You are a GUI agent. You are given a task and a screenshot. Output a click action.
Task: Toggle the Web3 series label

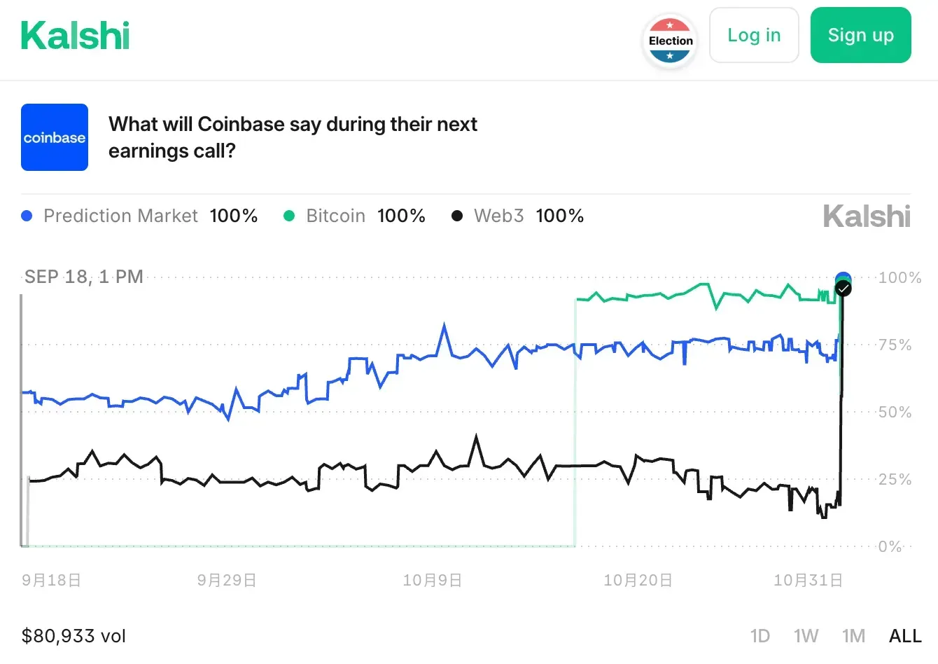[x=498, y=216]
